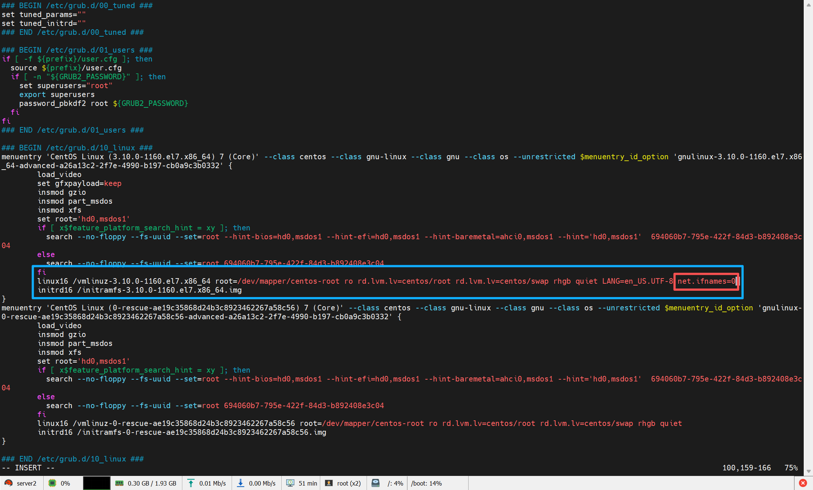Click the RAM memory usage icon
The width and height of the screenshot is (813, 490).
click(119, 483)
